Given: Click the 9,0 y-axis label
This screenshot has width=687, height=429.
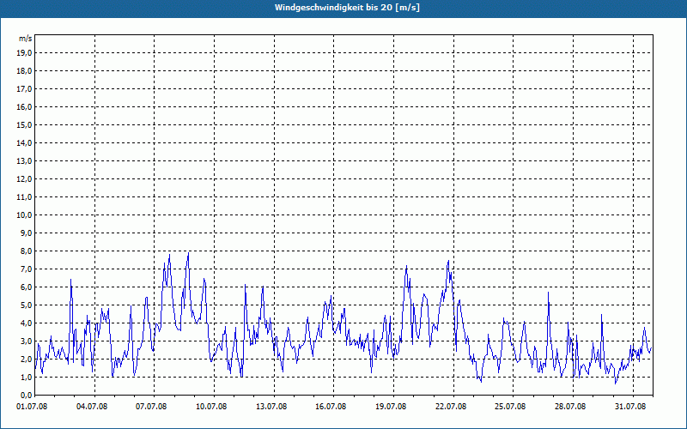Looking at the screenshot, I should point(27,233).
